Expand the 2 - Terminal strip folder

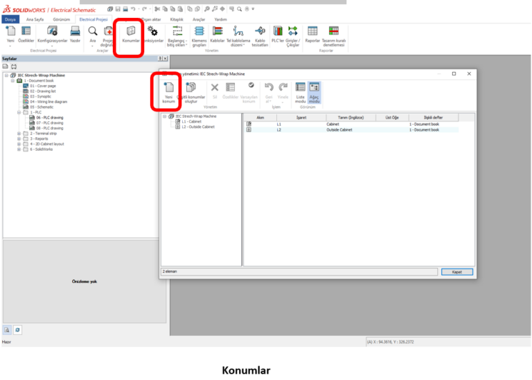[19, 133]
